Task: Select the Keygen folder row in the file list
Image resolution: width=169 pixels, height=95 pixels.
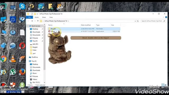Action: (84, 29)
